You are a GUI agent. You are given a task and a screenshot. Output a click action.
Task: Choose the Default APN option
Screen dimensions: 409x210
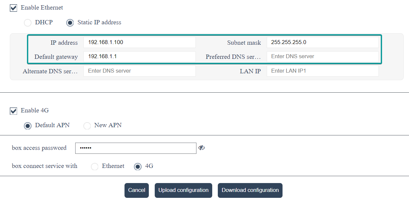coord(28,126)
